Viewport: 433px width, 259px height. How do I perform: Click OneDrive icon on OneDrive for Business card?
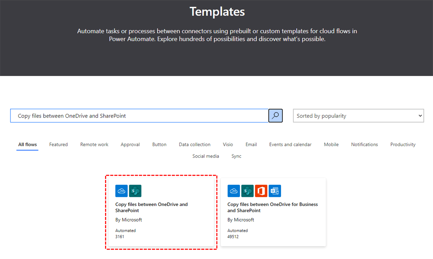pyautogui.click(x=234, y=191)
